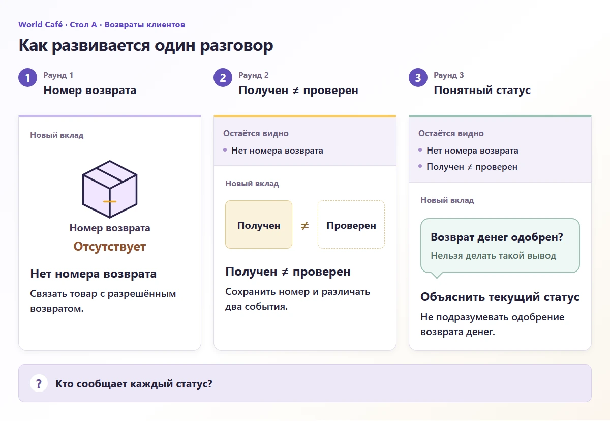The height and width of the screenshot is (421, 610).
Task: Select the 'Понятный статус' round heading
Action: point(482,91)
